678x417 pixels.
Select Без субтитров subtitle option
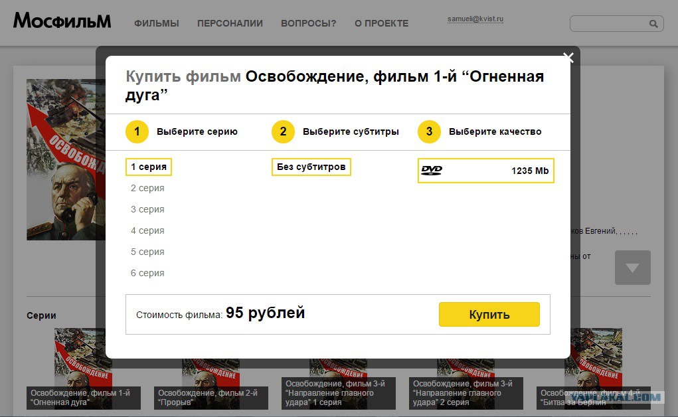point(311,167)
